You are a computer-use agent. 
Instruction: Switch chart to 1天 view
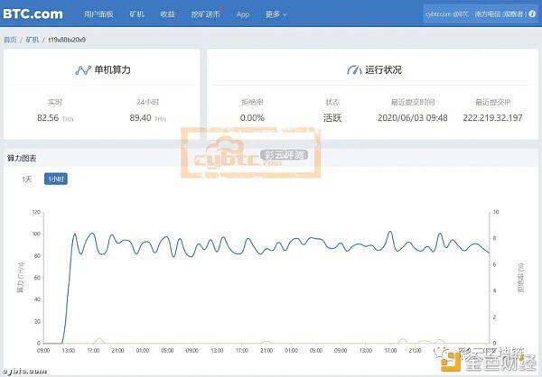[x=26, y=179]
